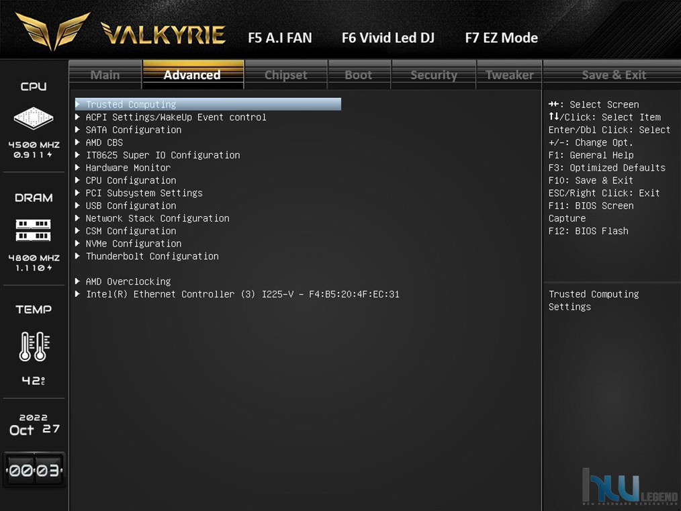Click the DRAM memory modules icon
681x511 pixels.
34,230
